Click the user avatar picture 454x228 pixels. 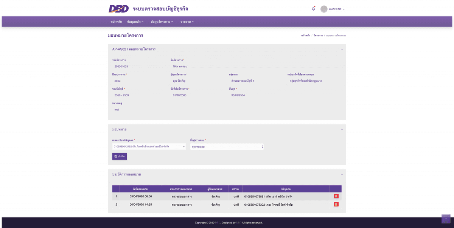pos(324,9)
